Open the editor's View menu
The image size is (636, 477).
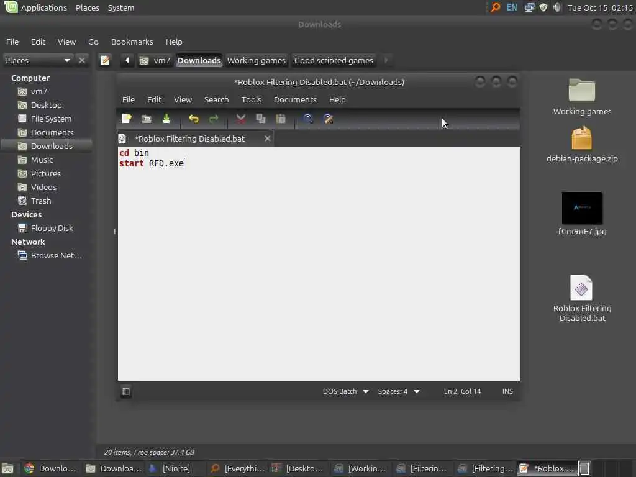click(x=183, y=99)
